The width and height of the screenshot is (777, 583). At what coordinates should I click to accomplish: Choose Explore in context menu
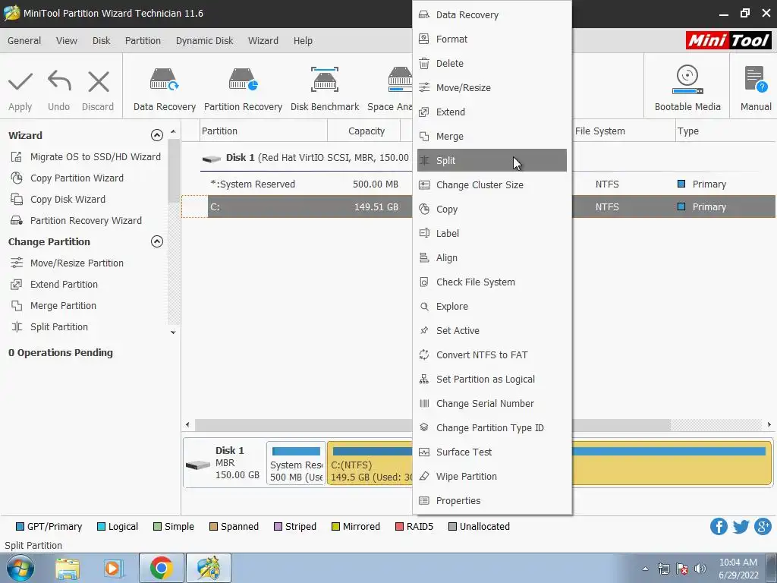(492, 307)
